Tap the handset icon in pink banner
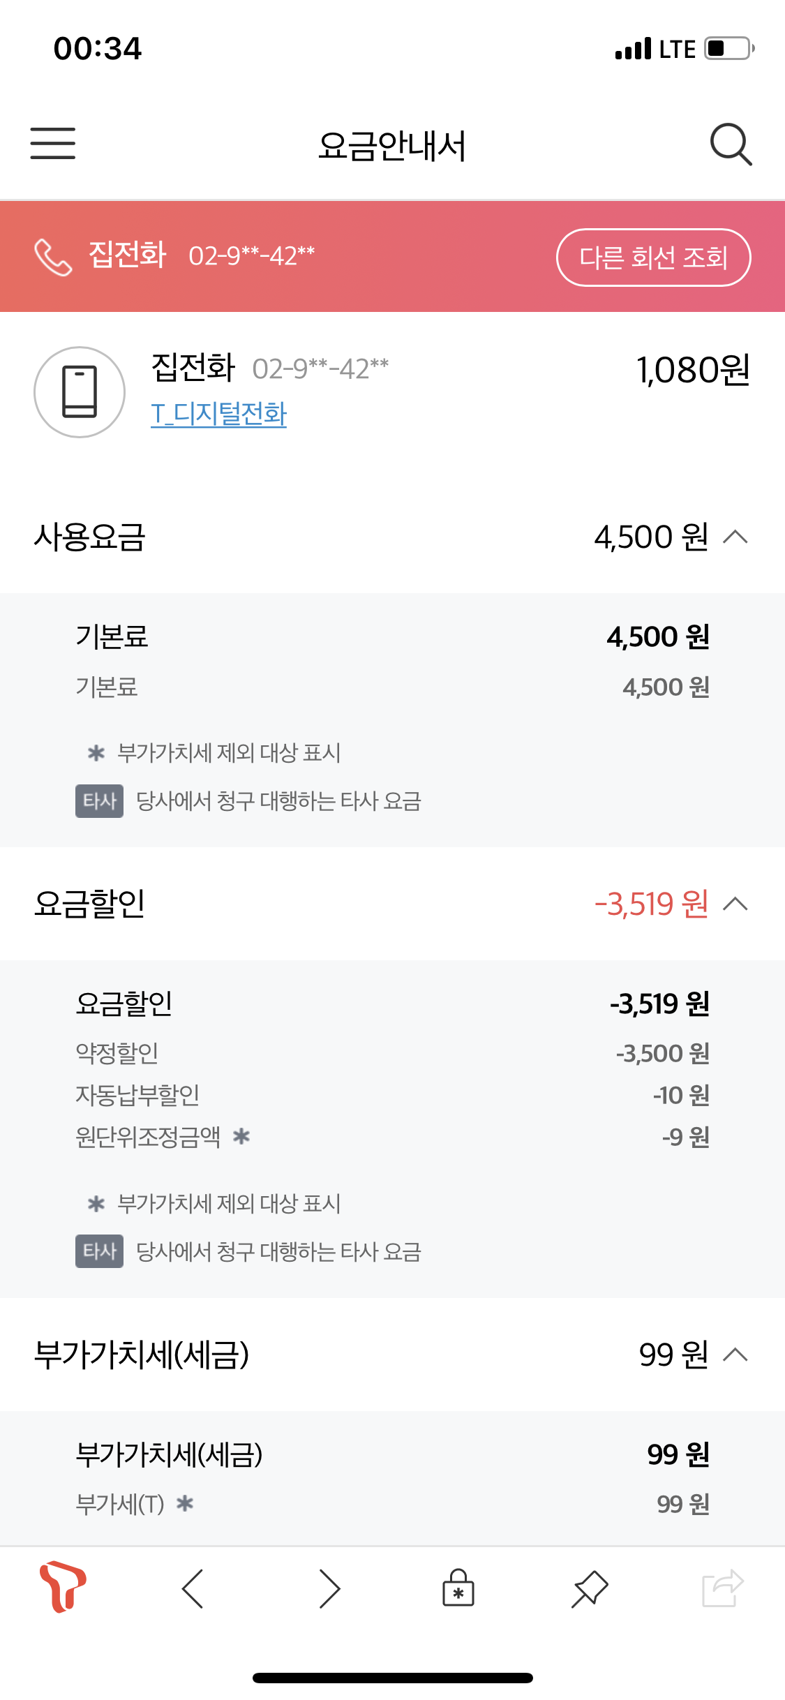This screenshot has width=785, height=1700. [53, 257]
